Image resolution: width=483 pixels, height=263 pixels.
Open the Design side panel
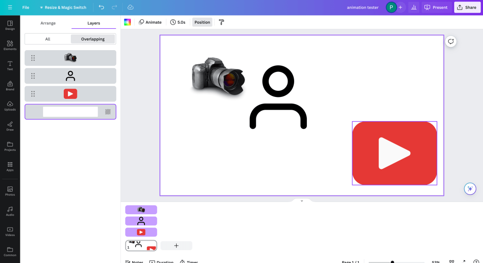coord(10,26)
